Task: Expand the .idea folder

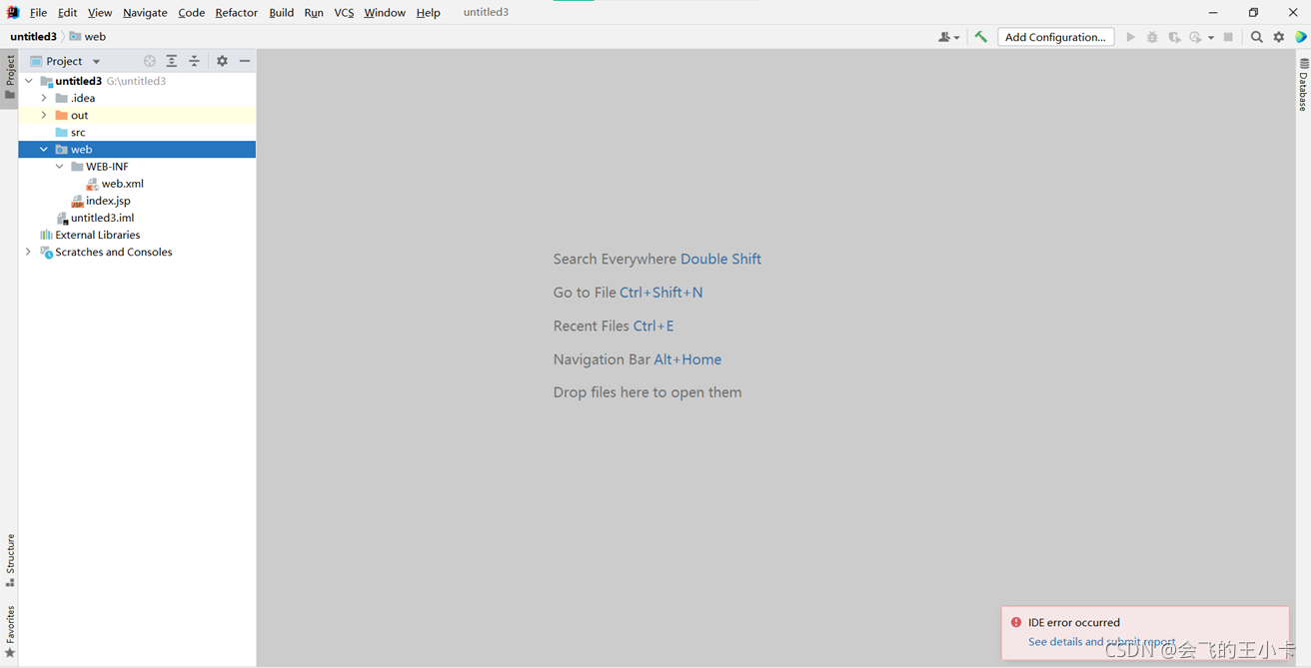Action: 44,98
